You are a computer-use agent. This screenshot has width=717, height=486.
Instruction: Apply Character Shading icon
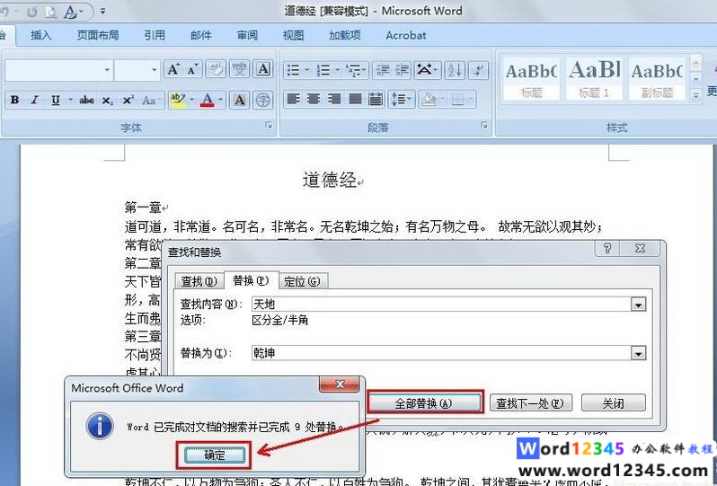click(x=239, y=100)
